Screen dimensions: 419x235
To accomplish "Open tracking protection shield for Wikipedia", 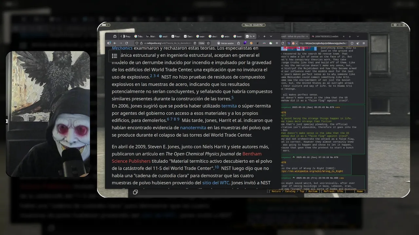I will pos(137,43).
